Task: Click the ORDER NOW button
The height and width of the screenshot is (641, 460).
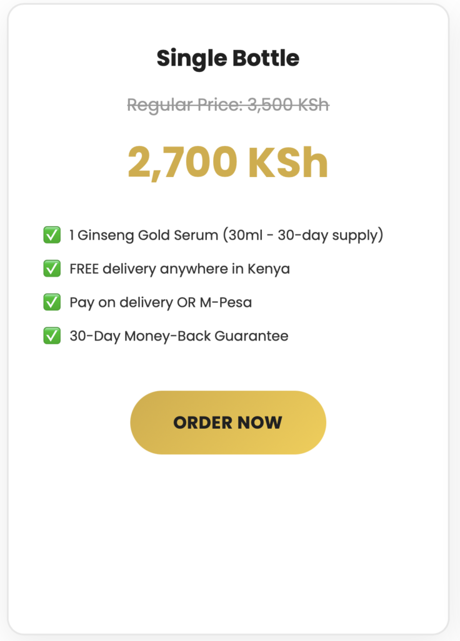Action: 228,423
